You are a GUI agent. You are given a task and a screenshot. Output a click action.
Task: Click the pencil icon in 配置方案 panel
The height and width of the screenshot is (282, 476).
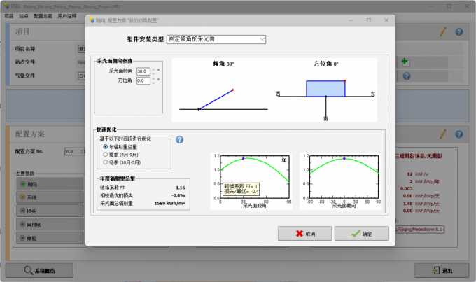click(x=442, y=133)
